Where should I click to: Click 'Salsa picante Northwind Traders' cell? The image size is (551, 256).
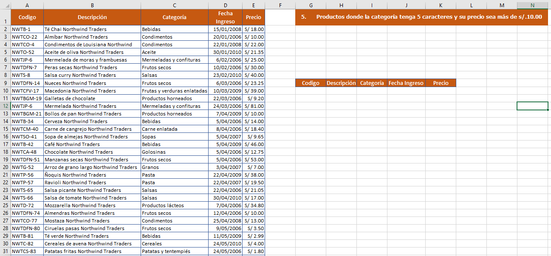pyautogui.click(x=92, y=190)
